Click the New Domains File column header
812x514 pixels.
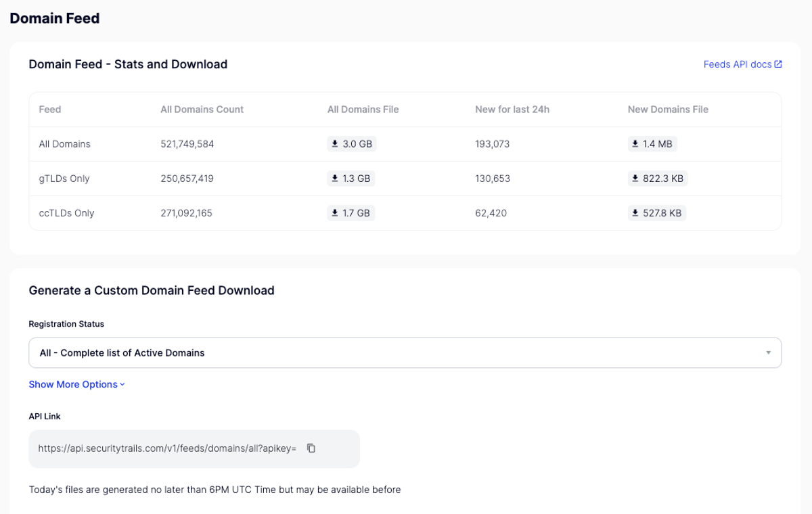(x=668, y=110)
